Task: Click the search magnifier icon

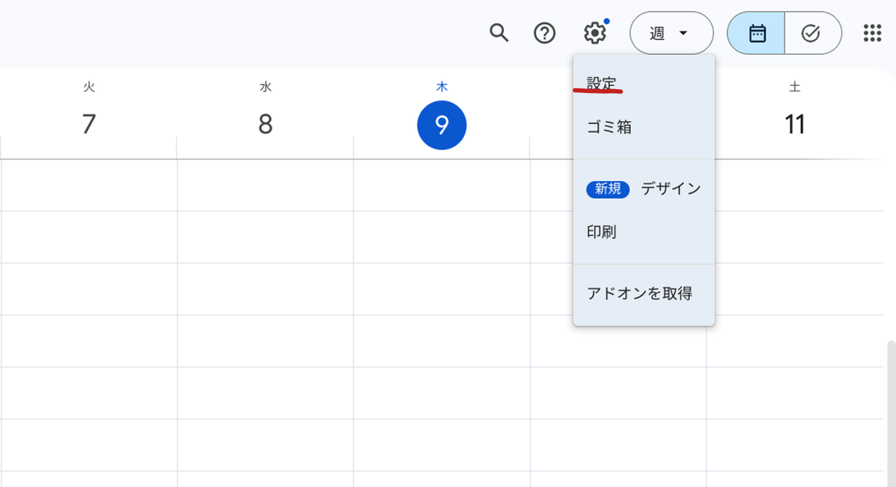Action: pyautogui.click(x=498, y=33)
